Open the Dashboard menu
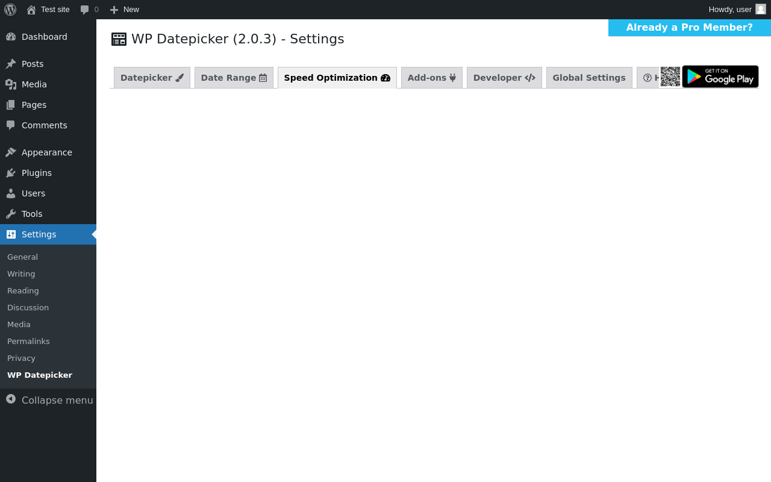 (x=48, y=37)
